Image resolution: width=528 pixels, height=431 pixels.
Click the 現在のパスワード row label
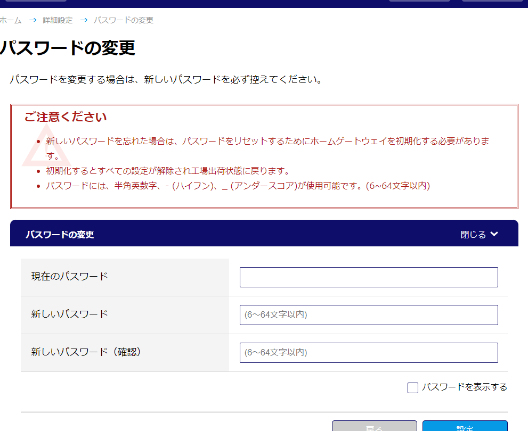tap(69, 277)
